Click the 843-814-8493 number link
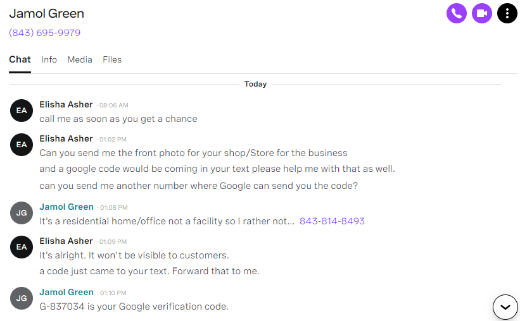520x321 pixels. click(x=332, y=221)
